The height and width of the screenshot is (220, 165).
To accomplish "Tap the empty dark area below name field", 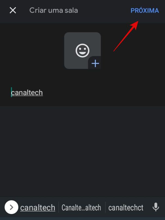I will click(x=82, y=152).
